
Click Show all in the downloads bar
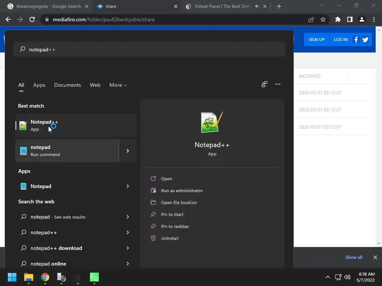[354, 257]
